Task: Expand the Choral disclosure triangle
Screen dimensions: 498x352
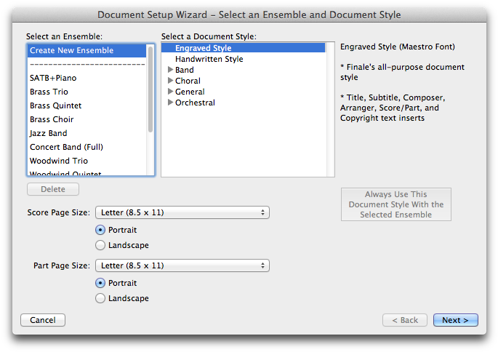Action: point(170,81)
